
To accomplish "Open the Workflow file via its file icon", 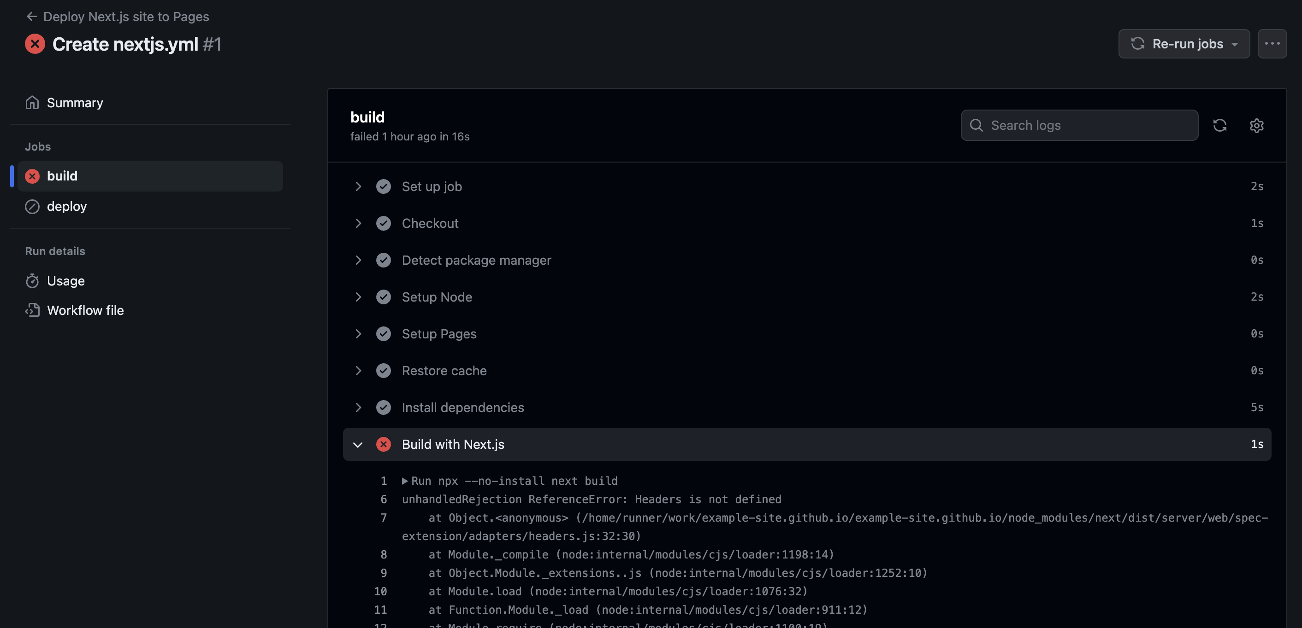I will click(32, 310).
